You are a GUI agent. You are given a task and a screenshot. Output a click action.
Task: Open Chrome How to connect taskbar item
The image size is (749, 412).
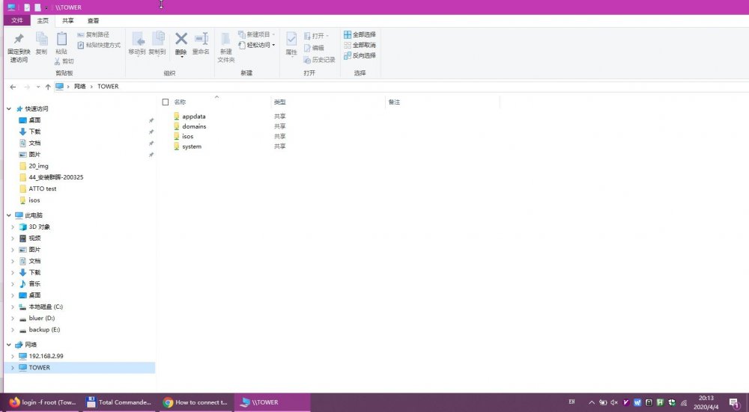coord(195,402)
